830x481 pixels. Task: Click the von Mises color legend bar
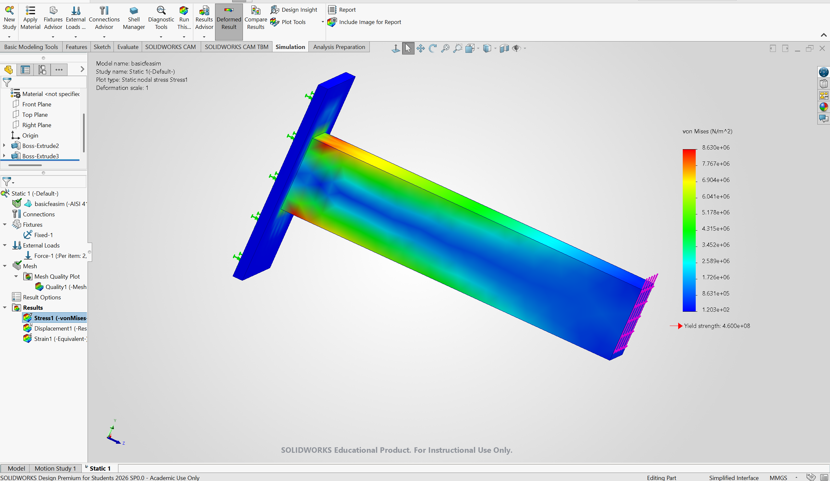[689, 230]
